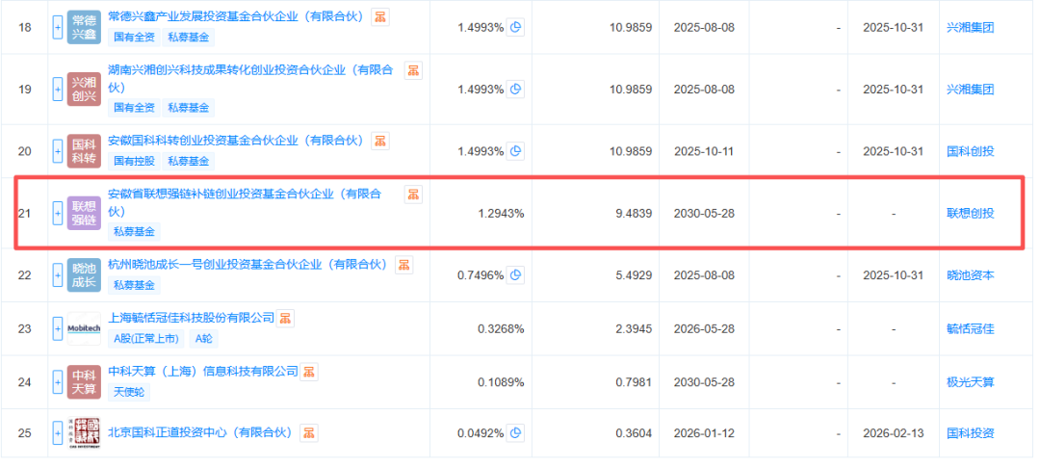The height and width of the screenshot is (467, 1040).
Task: Open equity structure icon for 常德兴鑫 fund
Action: click(380, 17)
